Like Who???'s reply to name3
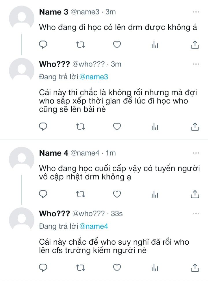 click(x=117, y=126)
